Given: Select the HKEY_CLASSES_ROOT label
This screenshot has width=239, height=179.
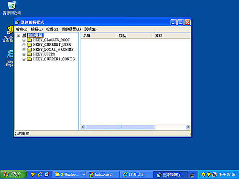Looking at the screenshot, I should pos(52,40).
